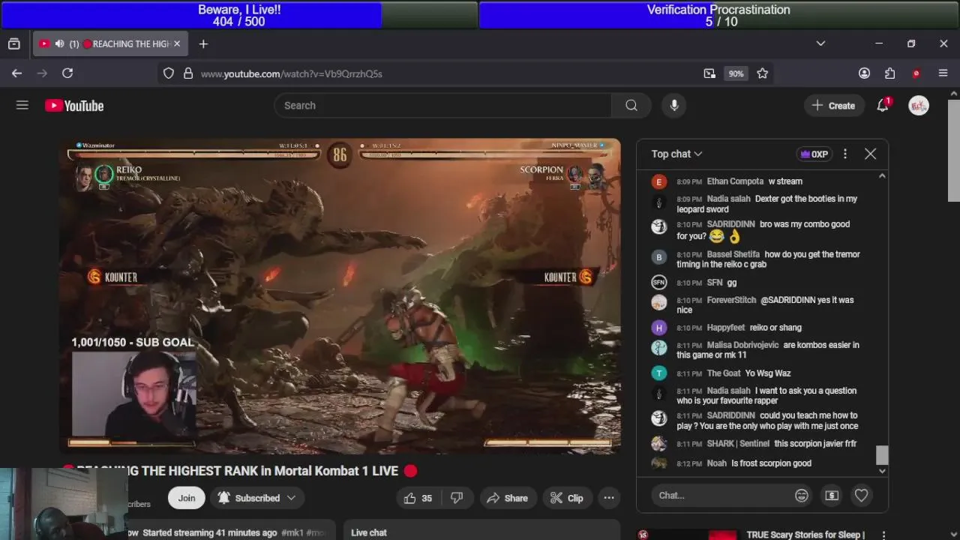Viewport: 960px width, 540px height.
Task: Click Happyfeet chat username
Action: [x=726, y=328]
